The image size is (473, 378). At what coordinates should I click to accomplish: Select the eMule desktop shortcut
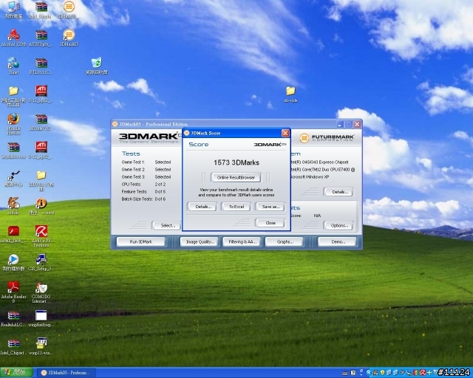13,206
